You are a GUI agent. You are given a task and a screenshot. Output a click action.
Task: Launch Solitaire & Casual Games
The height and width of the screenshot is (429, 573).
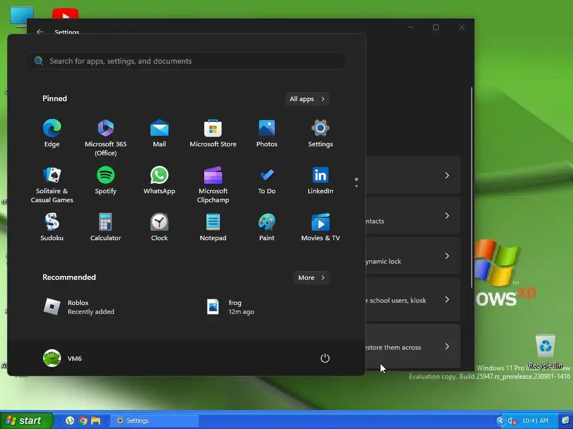click(52, 184)
